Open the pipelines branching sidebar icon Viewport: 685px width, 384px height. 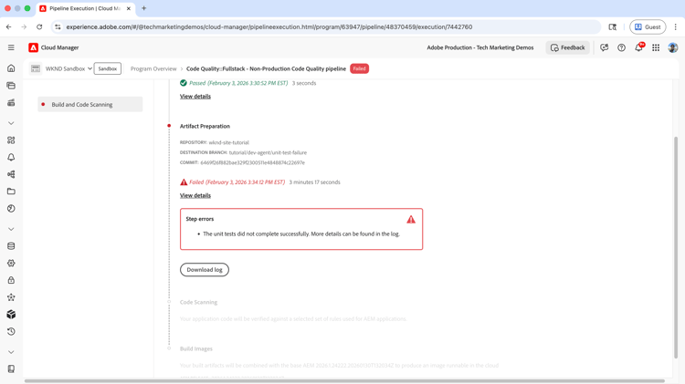point(11,174)
